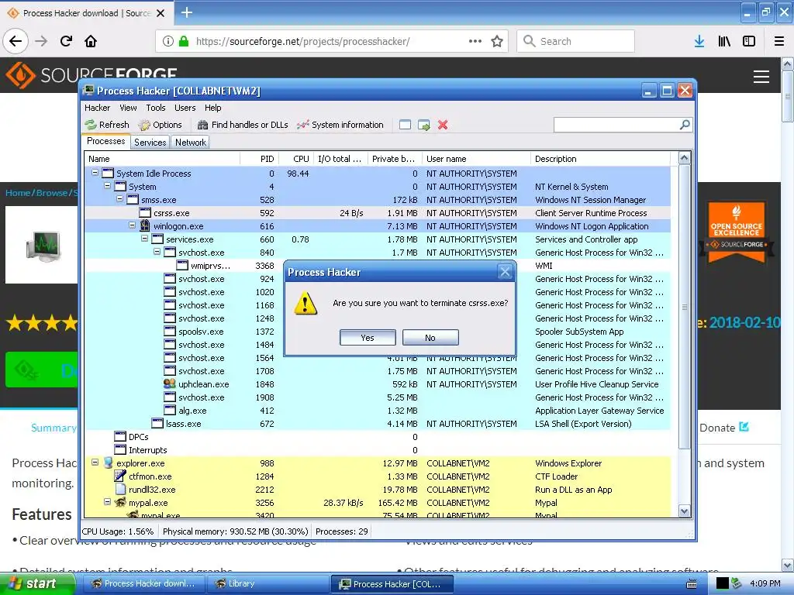The image size is (794, 595).
Task: Bookmark this page with the star
Action: [x=497, y=41]
